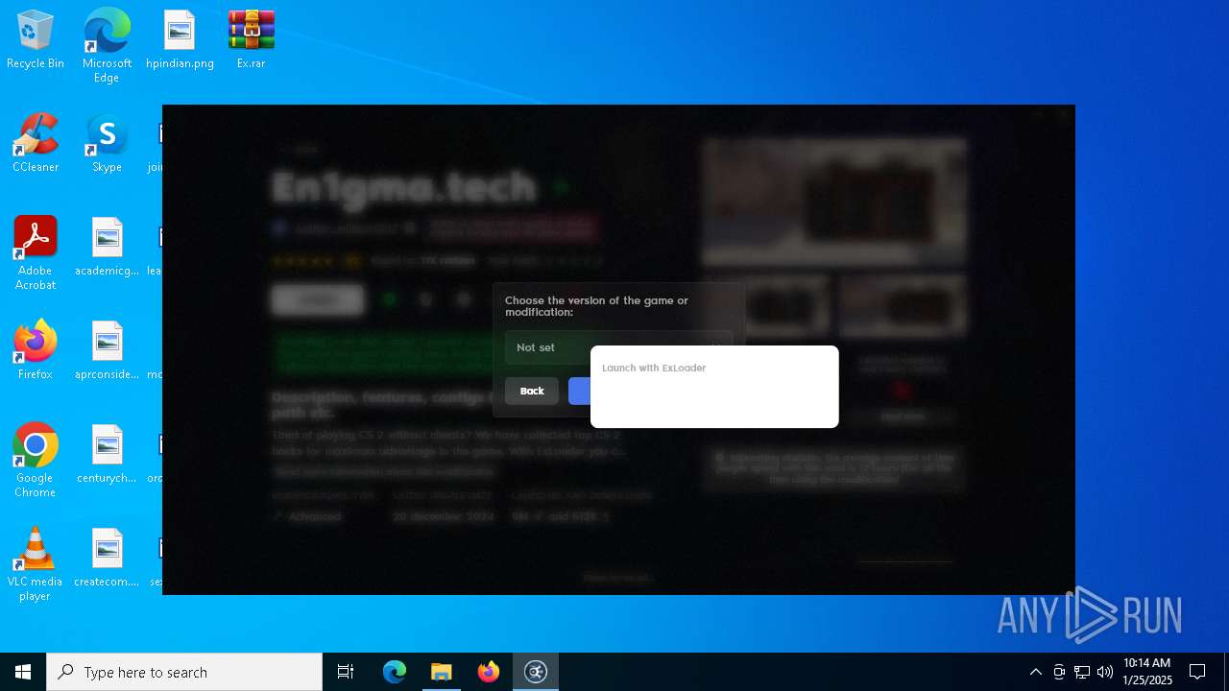This screenshot has width=1229, height=691.
Task: Open File Explorer from the taskbar
Action: (x=442, y=672)
